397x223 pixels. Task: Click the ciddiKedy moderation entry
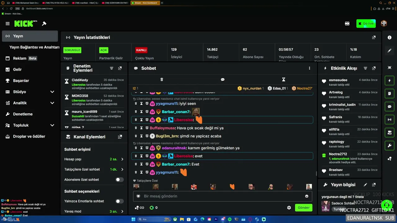click(x=94, y=84)
